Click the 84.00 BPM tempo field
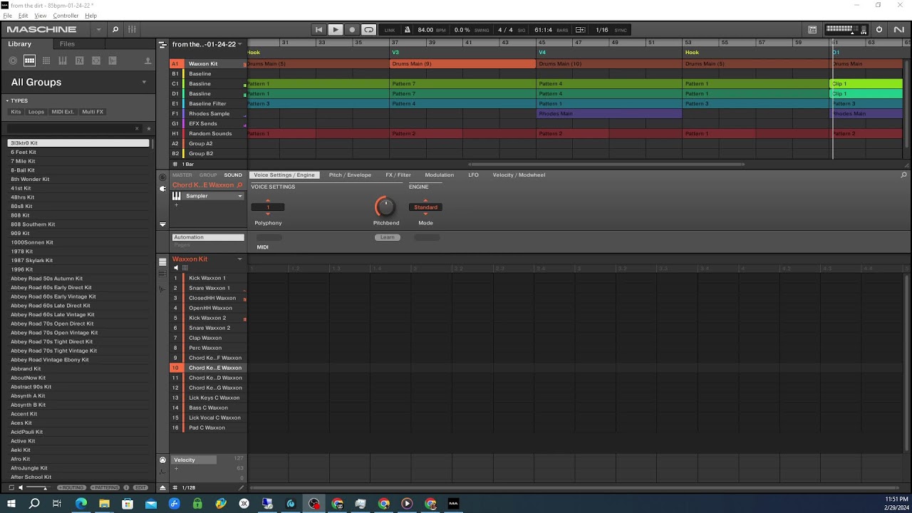This screenshot has height=513, width=912. (x=425, y=30)
